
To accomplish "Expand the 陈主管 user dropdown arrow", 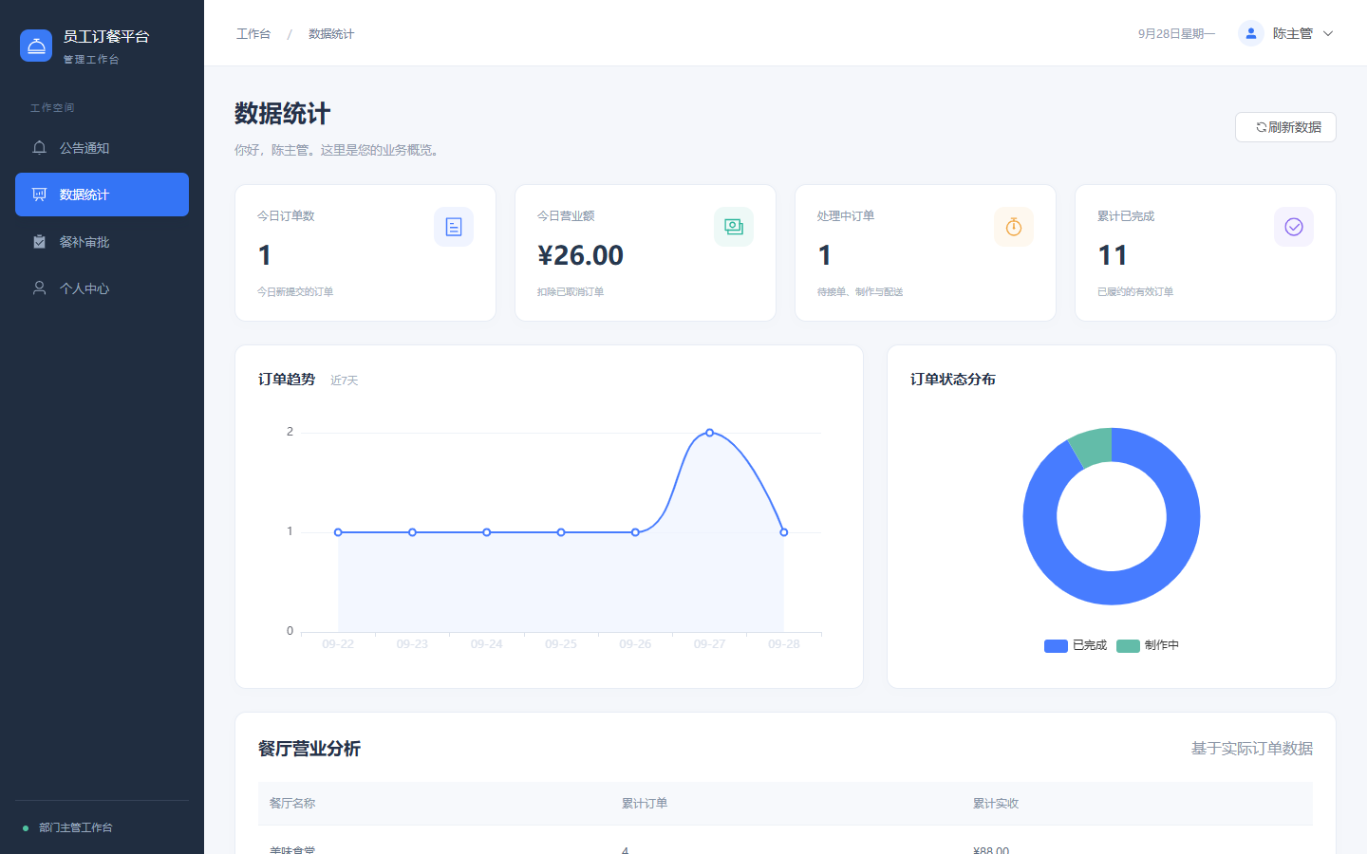I will pos(1328,33).
